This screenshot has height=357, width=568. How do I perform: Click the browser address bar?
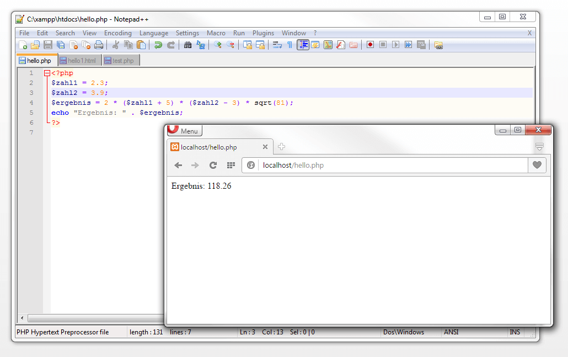pyautogui.click(x=385, y=166)
